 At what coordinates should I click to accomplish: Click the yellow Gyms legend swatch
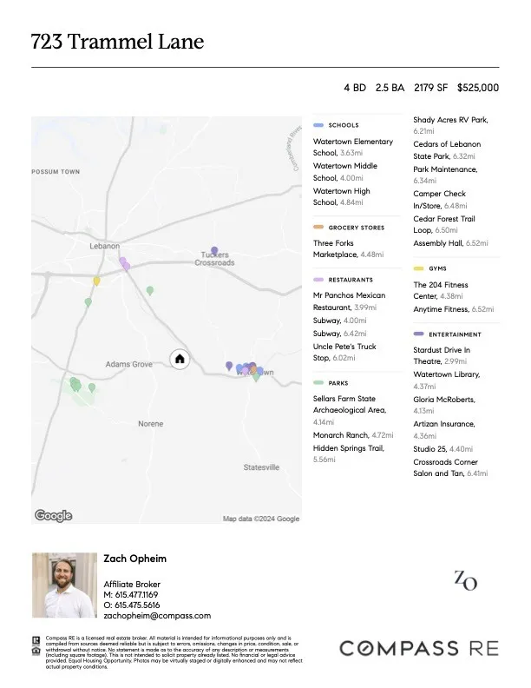[x=419, y=269]
